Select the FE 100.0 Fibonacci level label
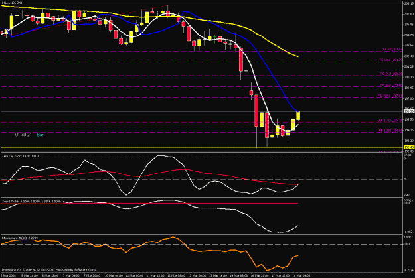Screen dimensions: 415x278 pyautogui.click(x=390, y=96)
